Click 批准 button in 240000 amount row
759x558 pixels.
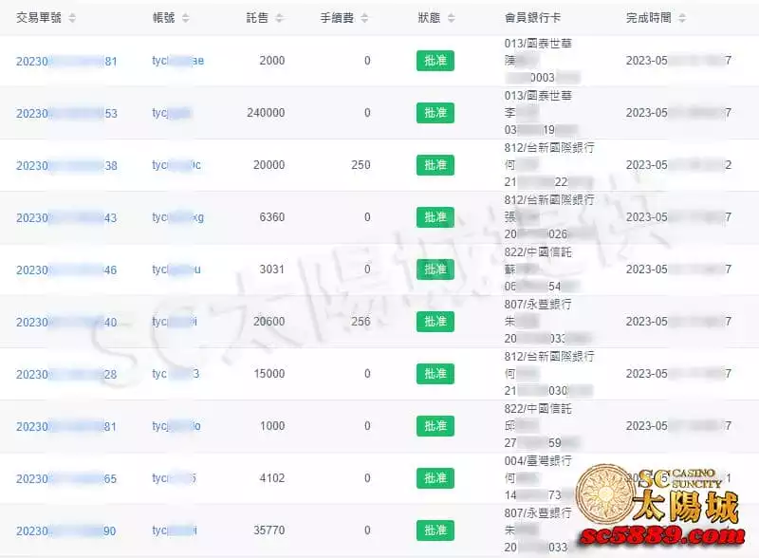(x=435, y=113)
